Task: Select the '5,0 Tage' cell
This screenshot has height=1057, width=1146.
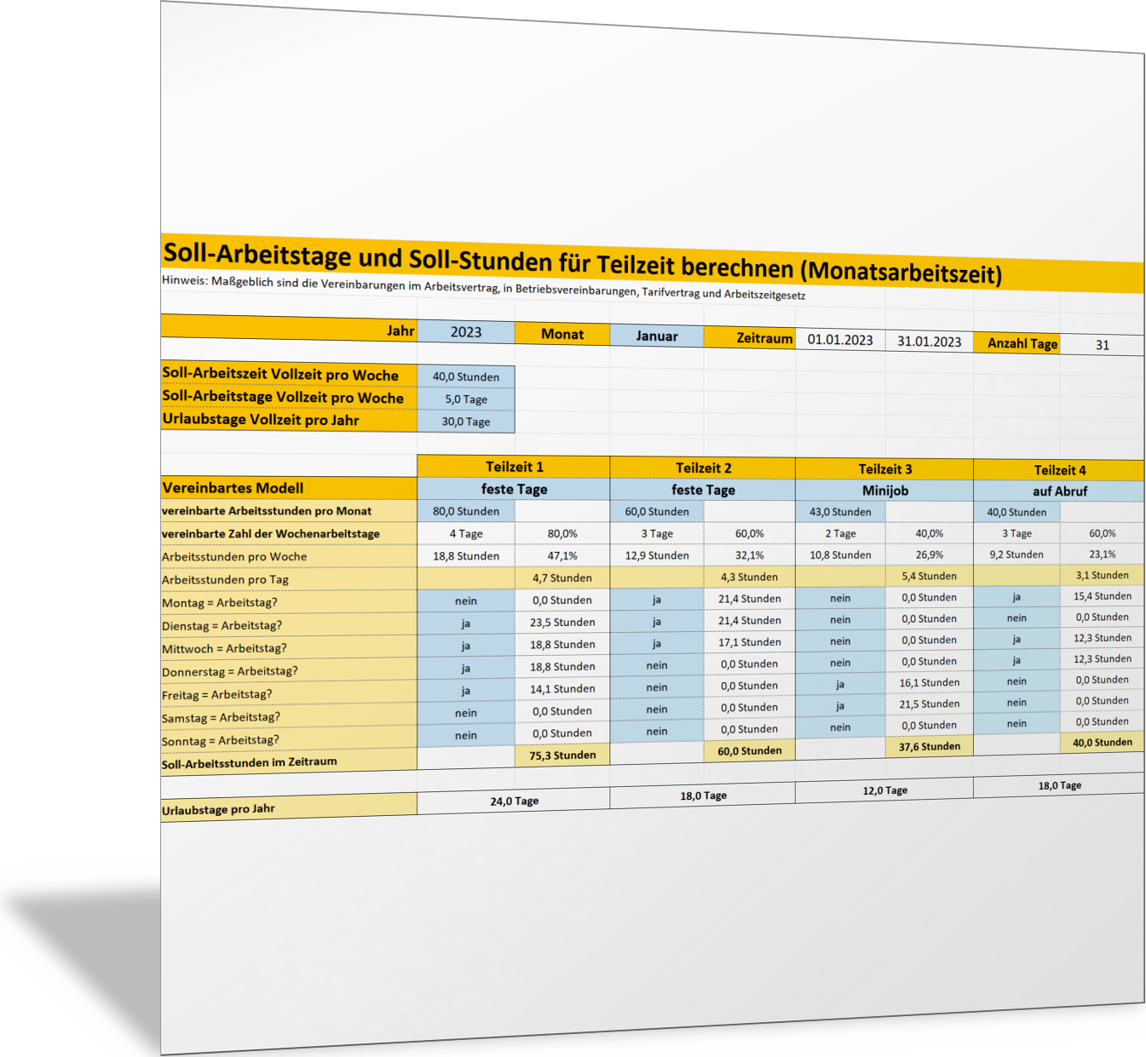Action: tap(466, 399)
